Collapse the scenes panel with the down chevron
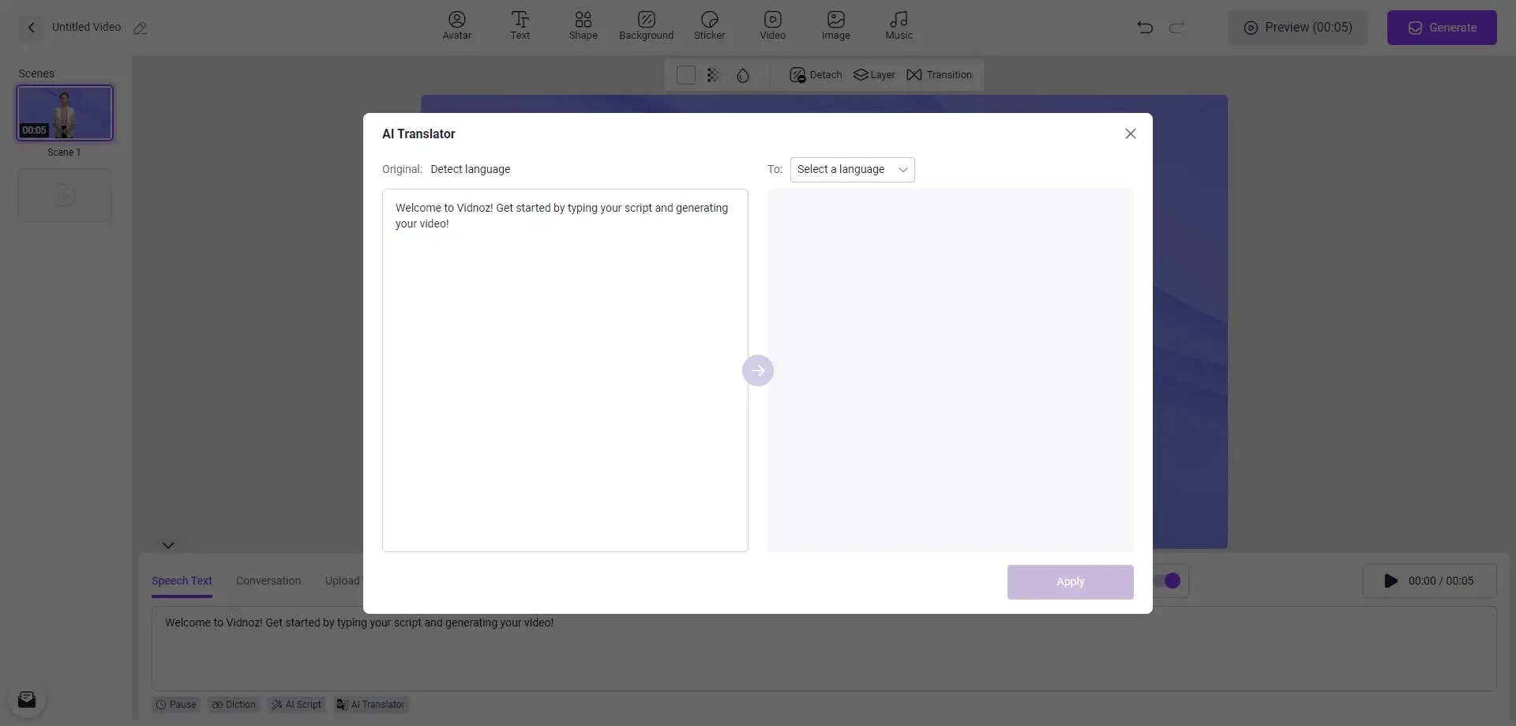Screen dimensions: 1516x726 pos(168,544)
